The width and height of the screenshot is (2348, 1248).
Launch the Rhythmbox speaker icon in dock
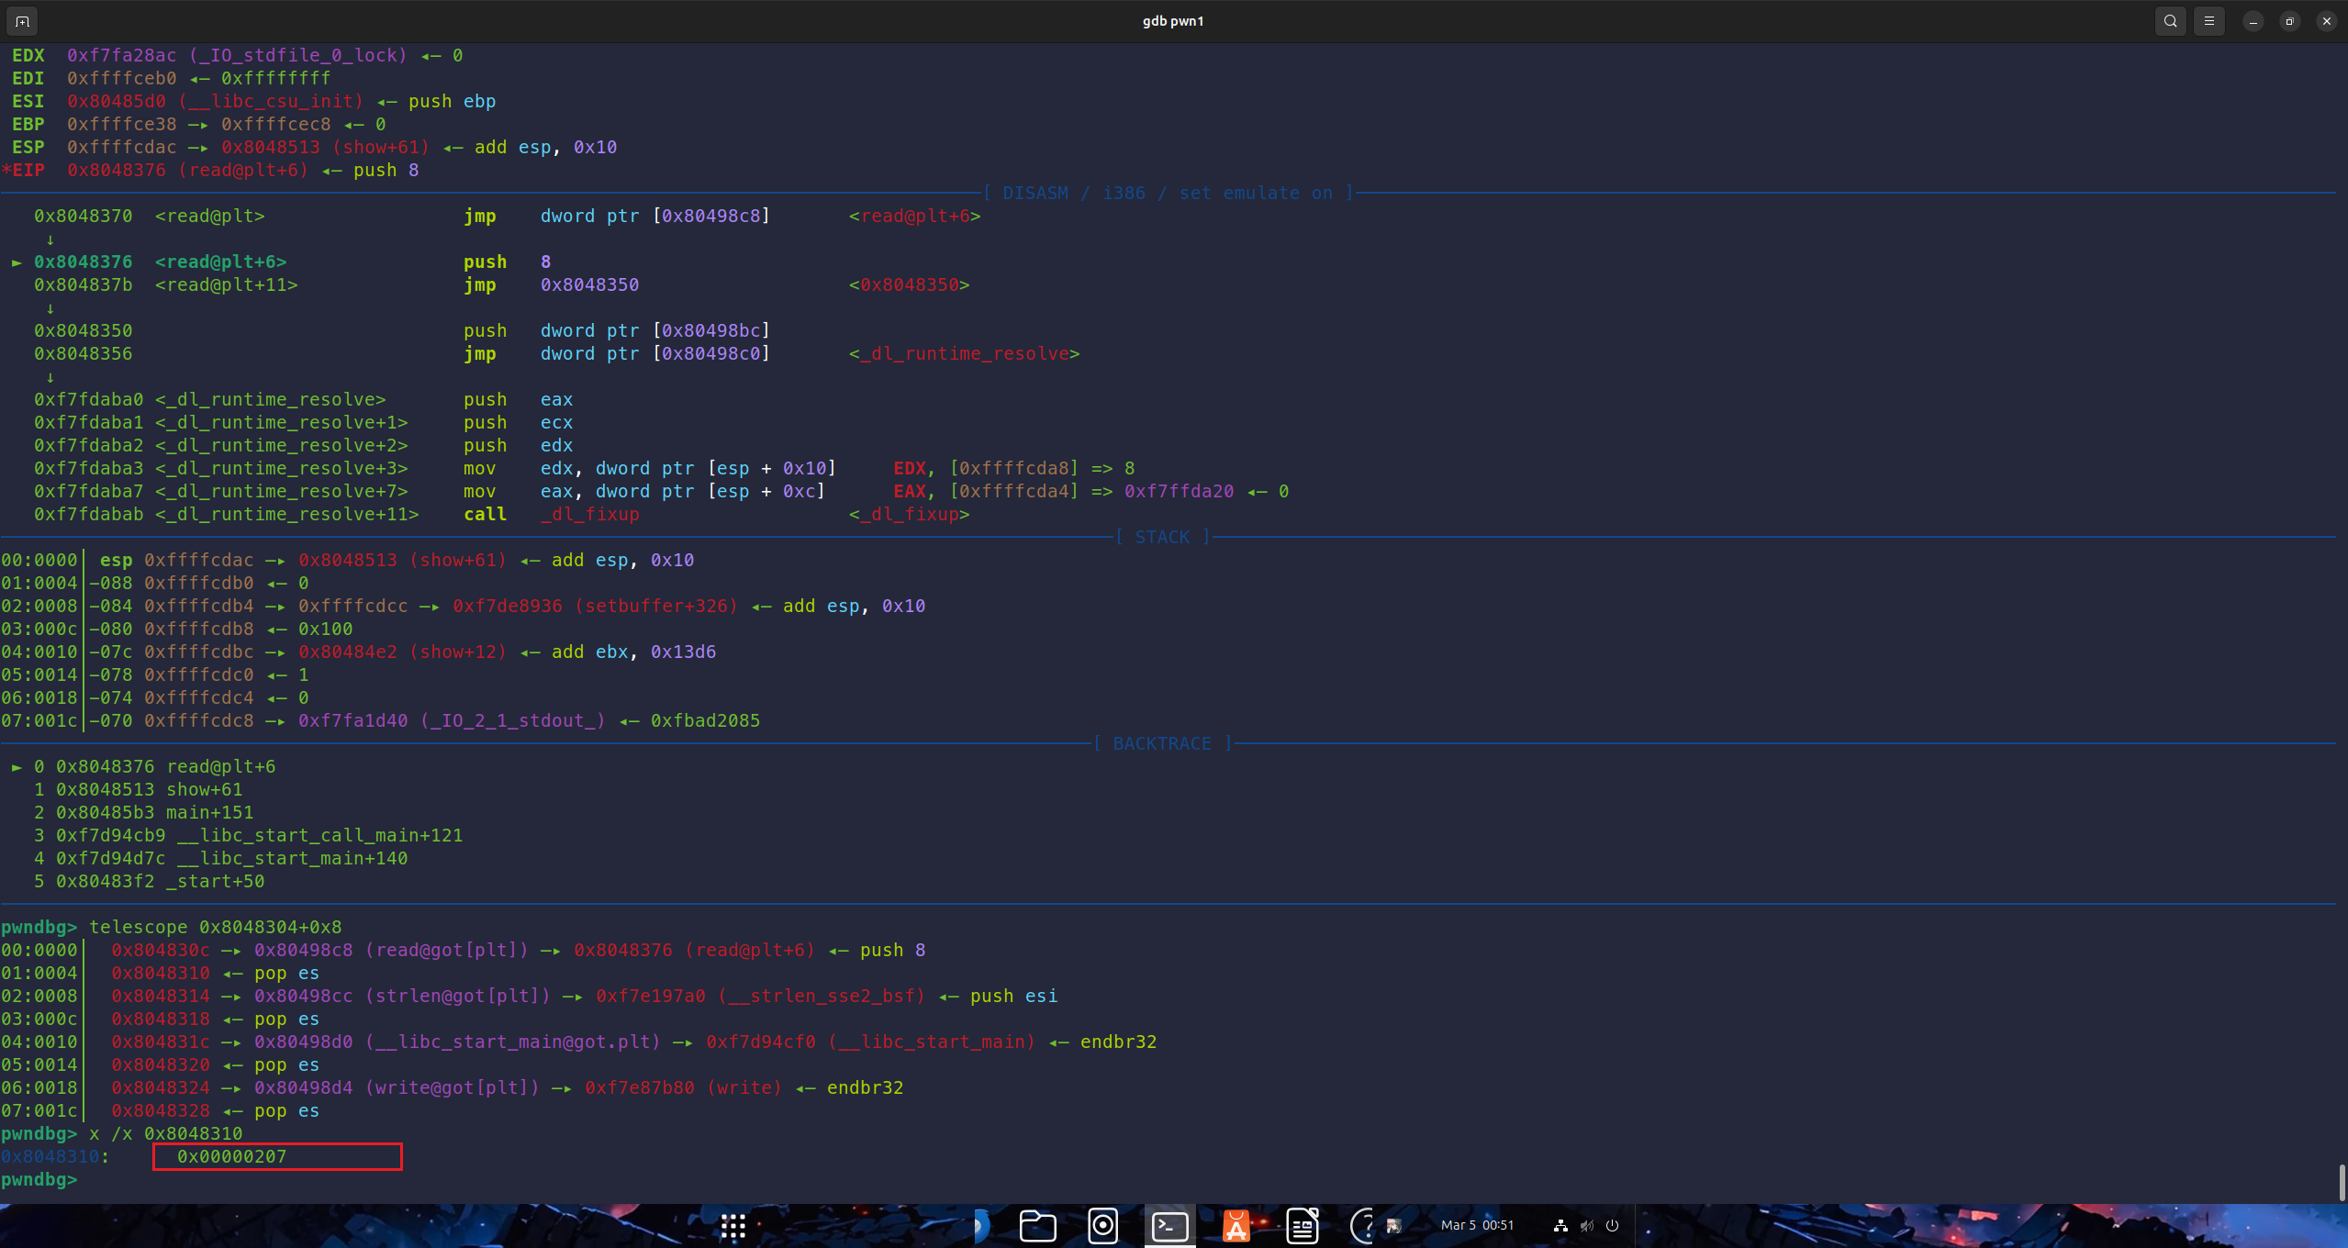pyautogui.click(x=1102, y=1226)
